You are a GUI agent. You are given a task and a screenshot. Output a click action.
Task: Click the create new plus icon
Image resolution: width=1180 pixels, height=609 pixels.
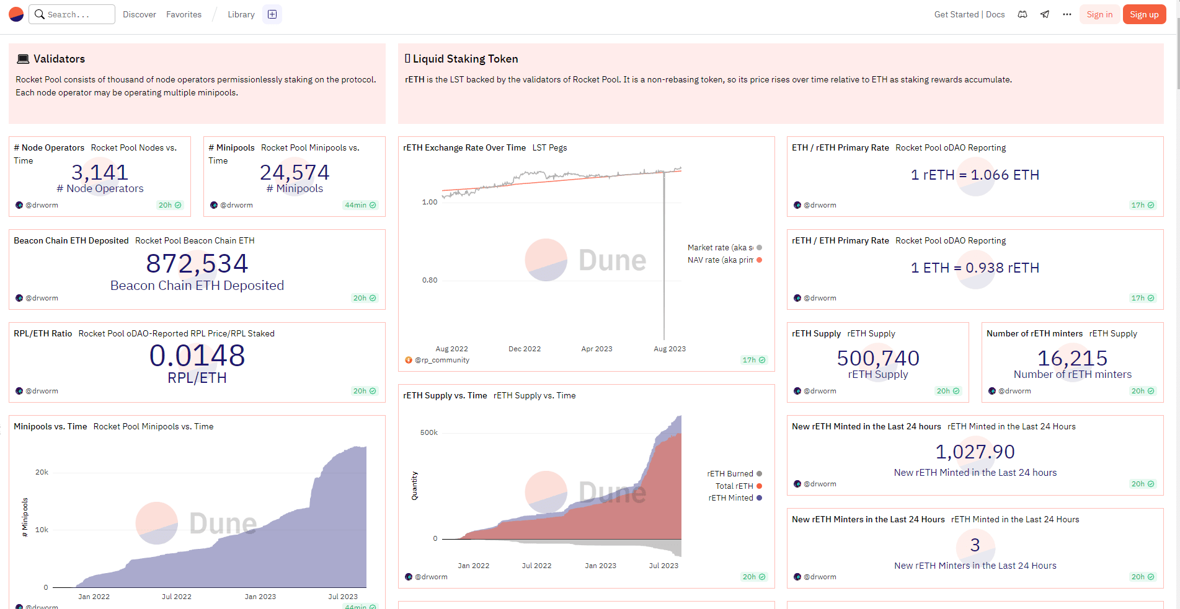pos(272,14)
